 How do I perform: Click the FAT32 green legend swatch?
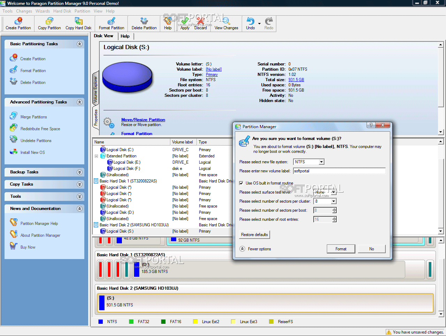131,322
